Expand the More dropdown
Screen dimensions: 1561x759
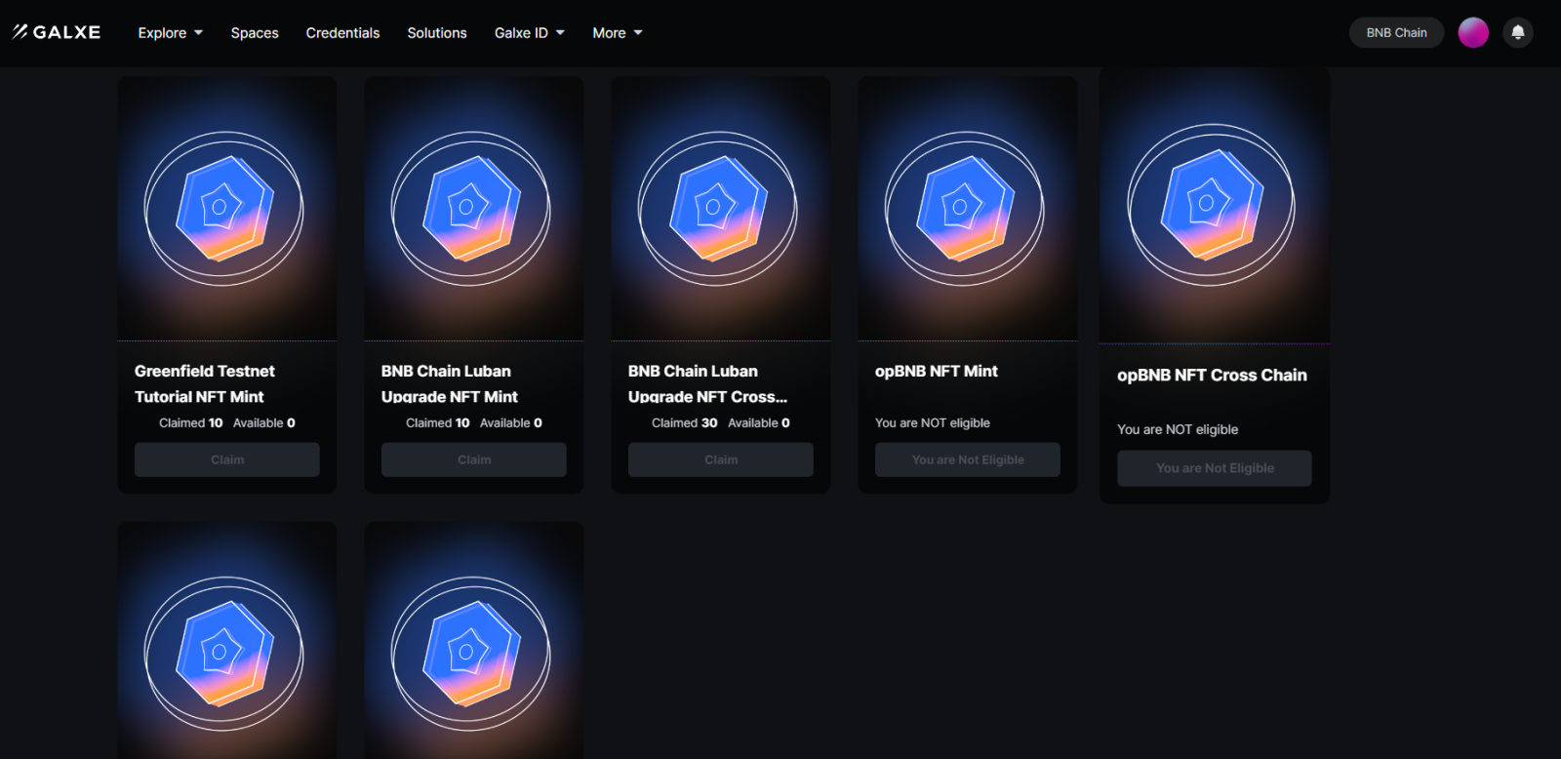click(618, 32)
